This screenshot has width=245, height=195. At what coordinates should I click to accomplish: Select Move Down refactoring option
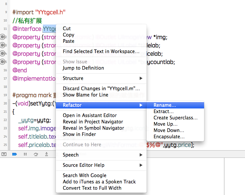(x=175, y=130)
